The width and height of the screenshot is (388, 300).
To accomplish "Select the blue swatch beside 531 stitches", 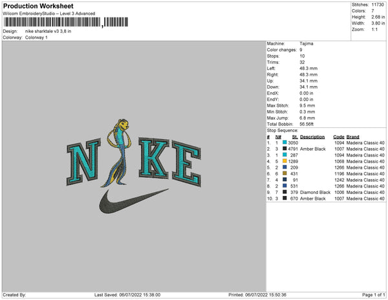I will tap(285, 186).
